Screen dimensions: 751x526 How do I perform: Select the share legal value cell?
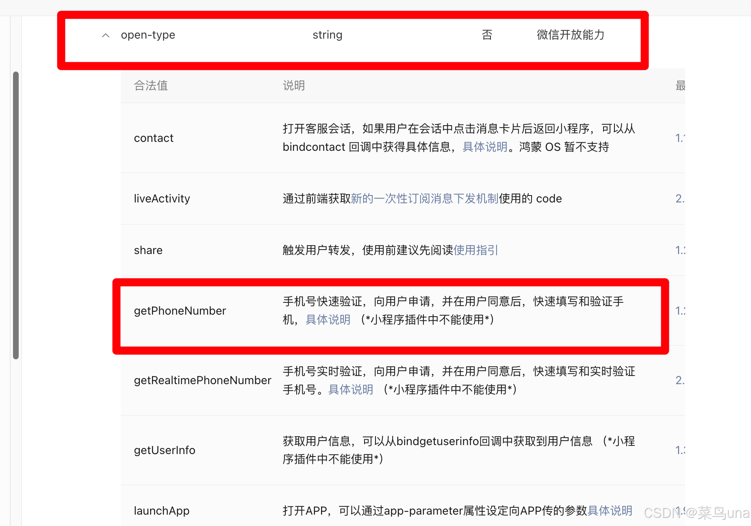(x=148, y=250)
